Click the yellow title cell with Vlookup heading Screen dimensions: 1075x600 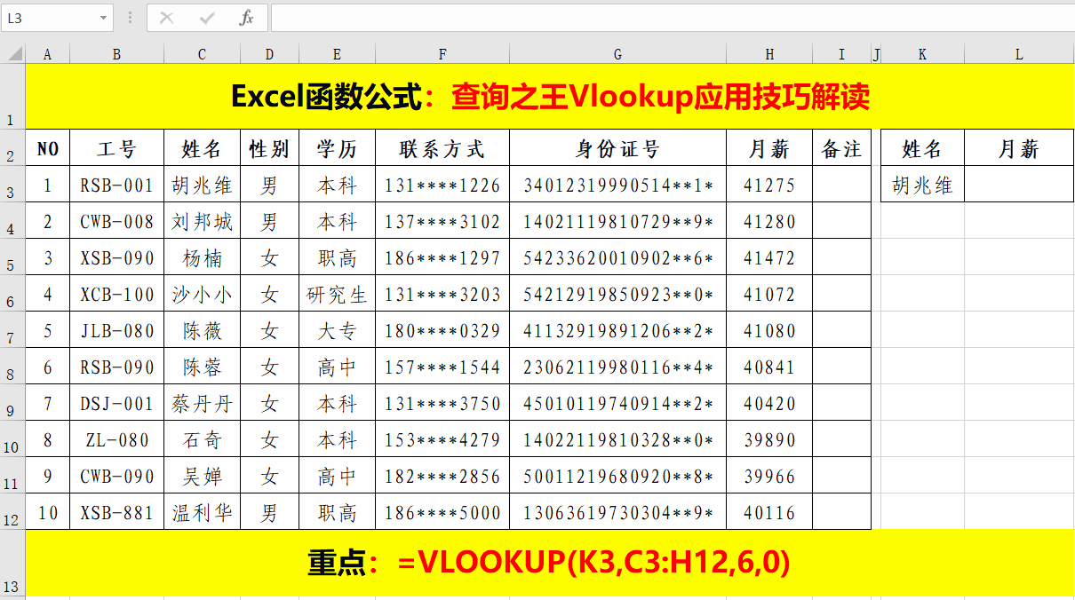tap(550, 96)
